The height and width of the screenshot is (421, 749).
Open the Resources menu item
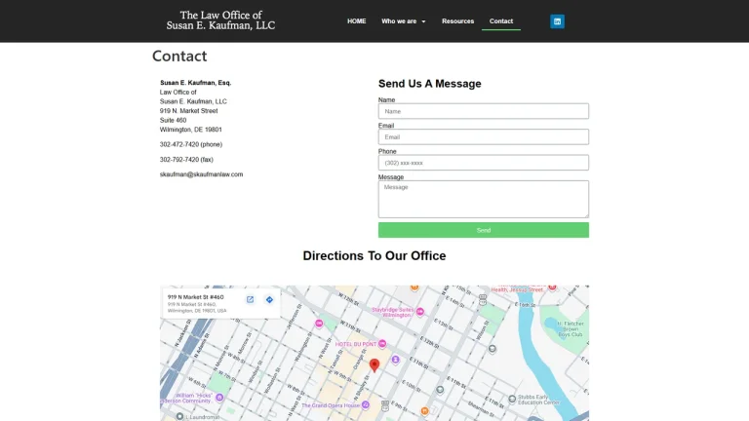457,21
